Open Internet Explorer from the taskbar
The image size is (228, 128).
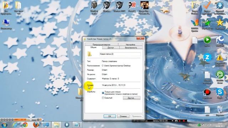15,125
